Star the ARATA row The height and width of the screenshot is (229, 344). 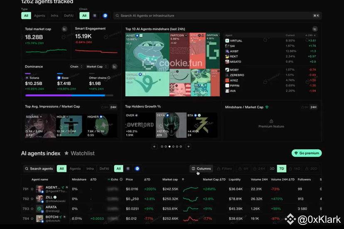coord(32,209)
